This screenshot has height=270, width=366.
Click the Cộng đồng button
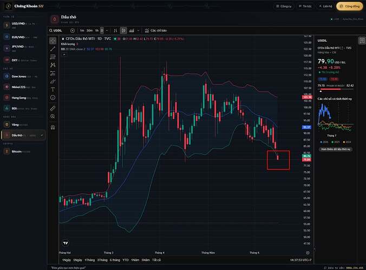tap(349, 6)
